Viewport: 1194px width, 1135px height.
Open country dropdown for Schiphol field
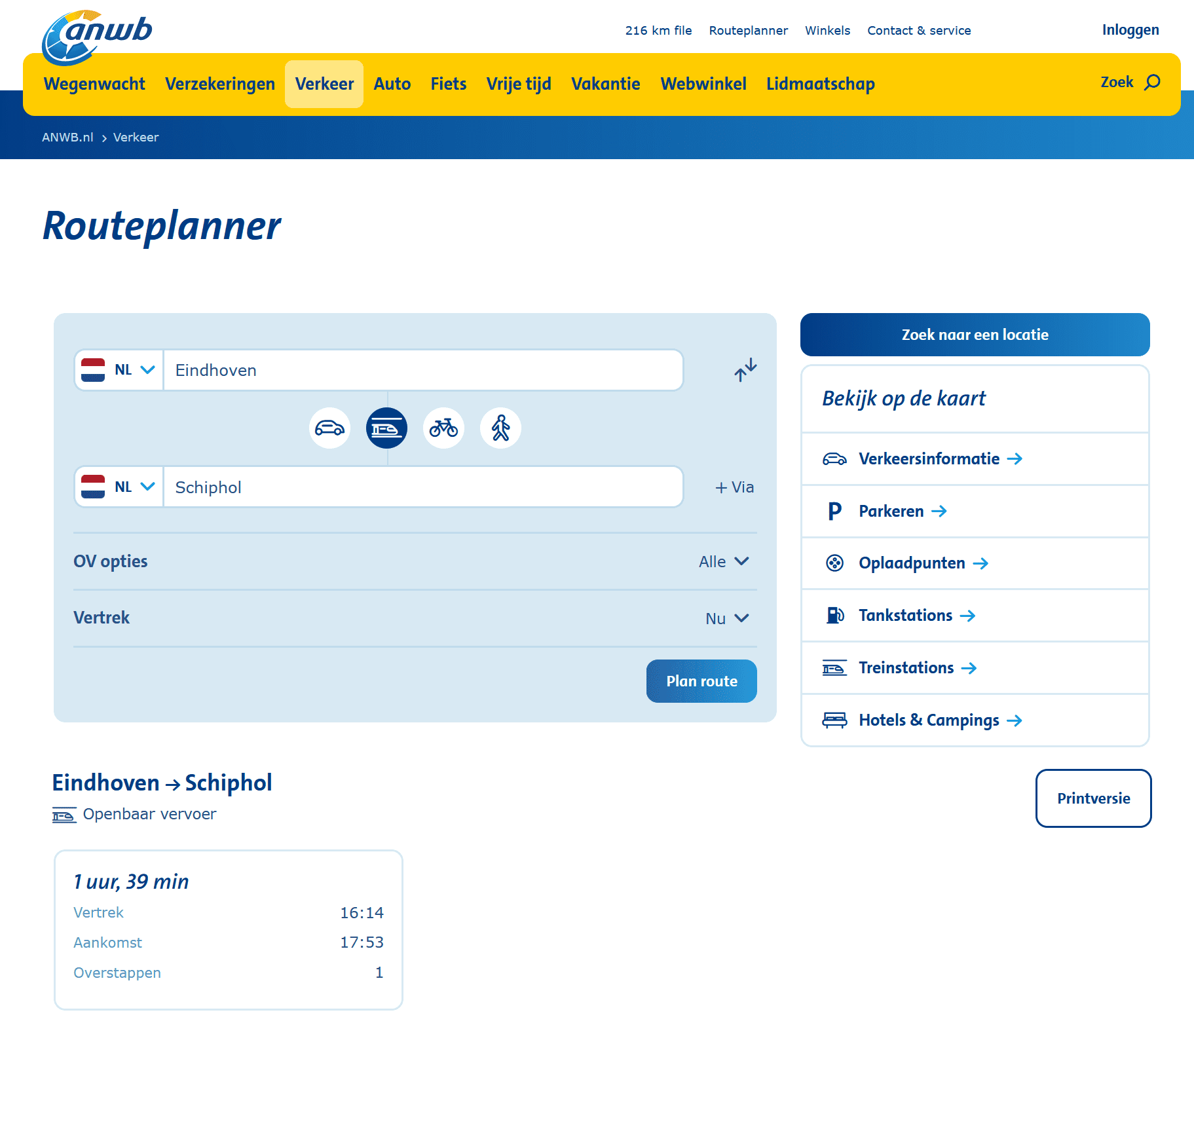(x=119, y=487)
